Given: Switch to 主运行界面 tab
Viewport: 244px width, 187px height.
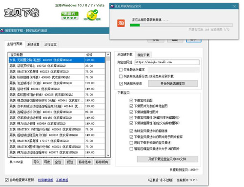Looking at the screenshot, I should 15,44.
